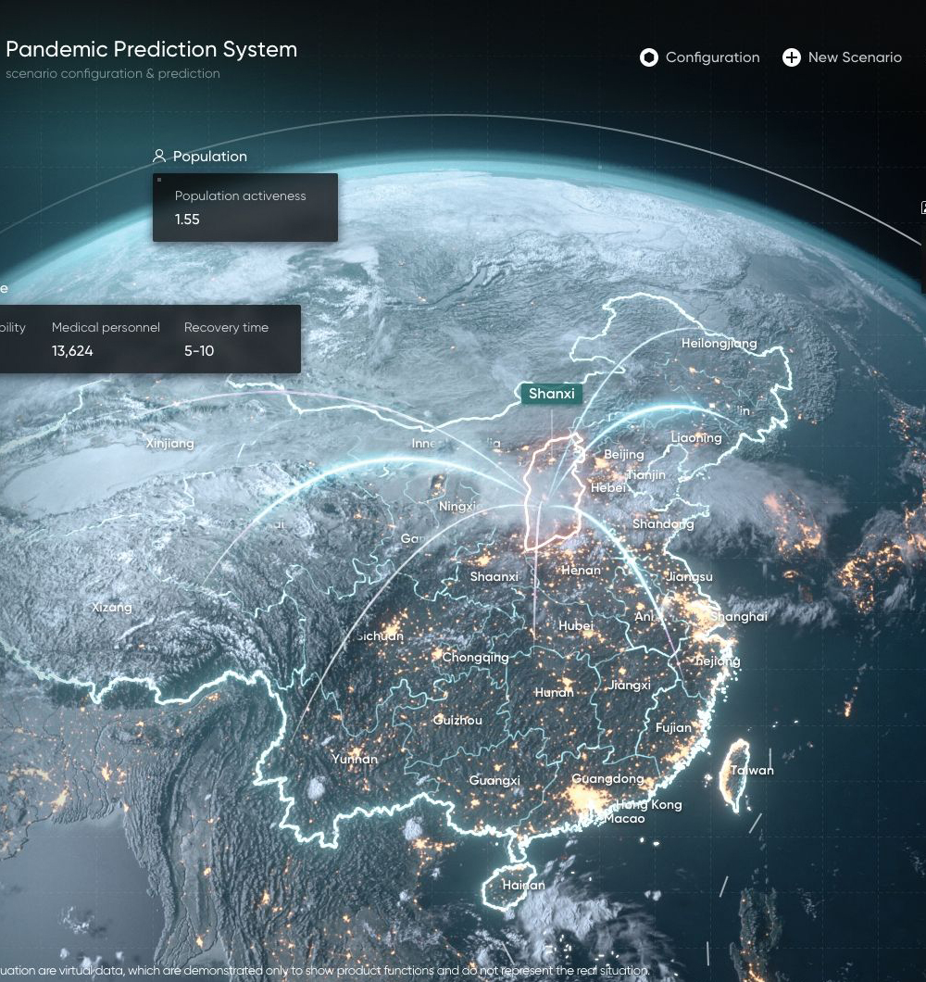926x982 pixels.
Task: Select the Hainan island label
Action: [523, 885]
